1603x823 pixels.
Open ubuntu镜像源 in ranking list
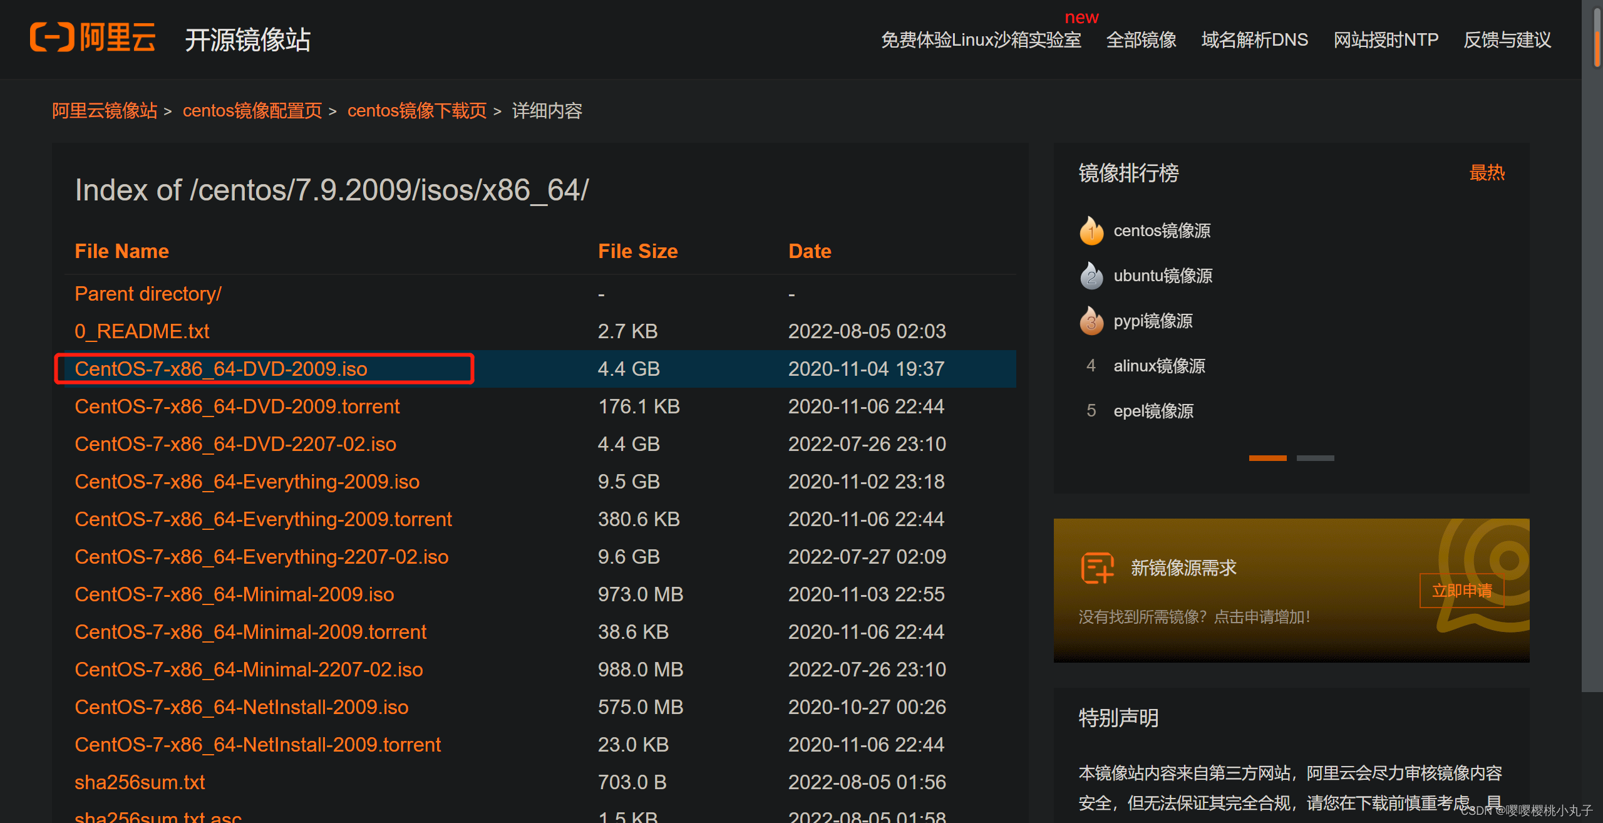(x=1163, y=276)
